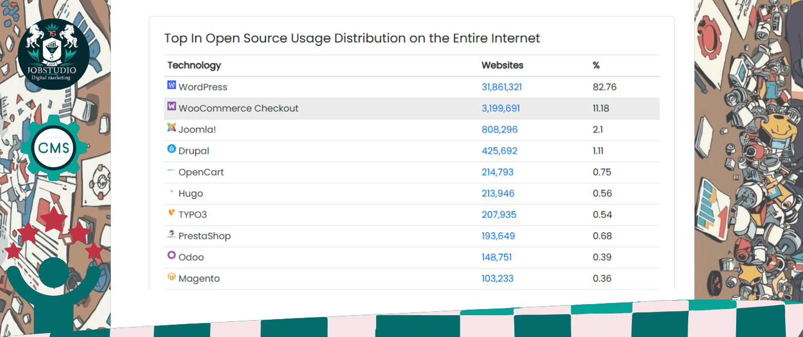Click the 0.39 percentage value
The width and height of the screenshot is (803, 337).
click(x=602, y=257)
